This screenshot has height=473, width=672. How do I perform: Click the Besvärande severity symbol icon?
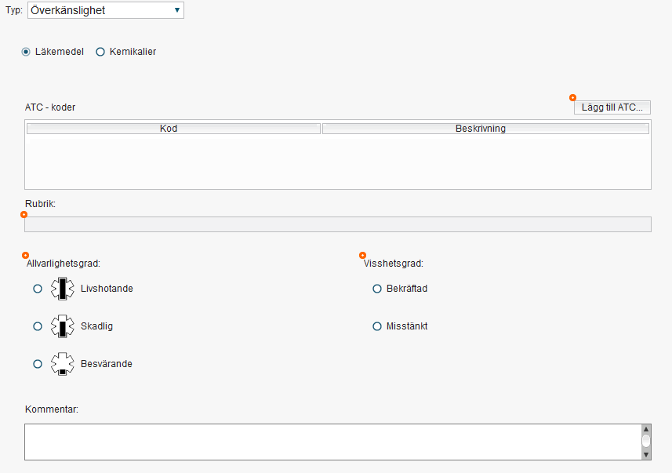pyautogui.click(x=61, y=364)
